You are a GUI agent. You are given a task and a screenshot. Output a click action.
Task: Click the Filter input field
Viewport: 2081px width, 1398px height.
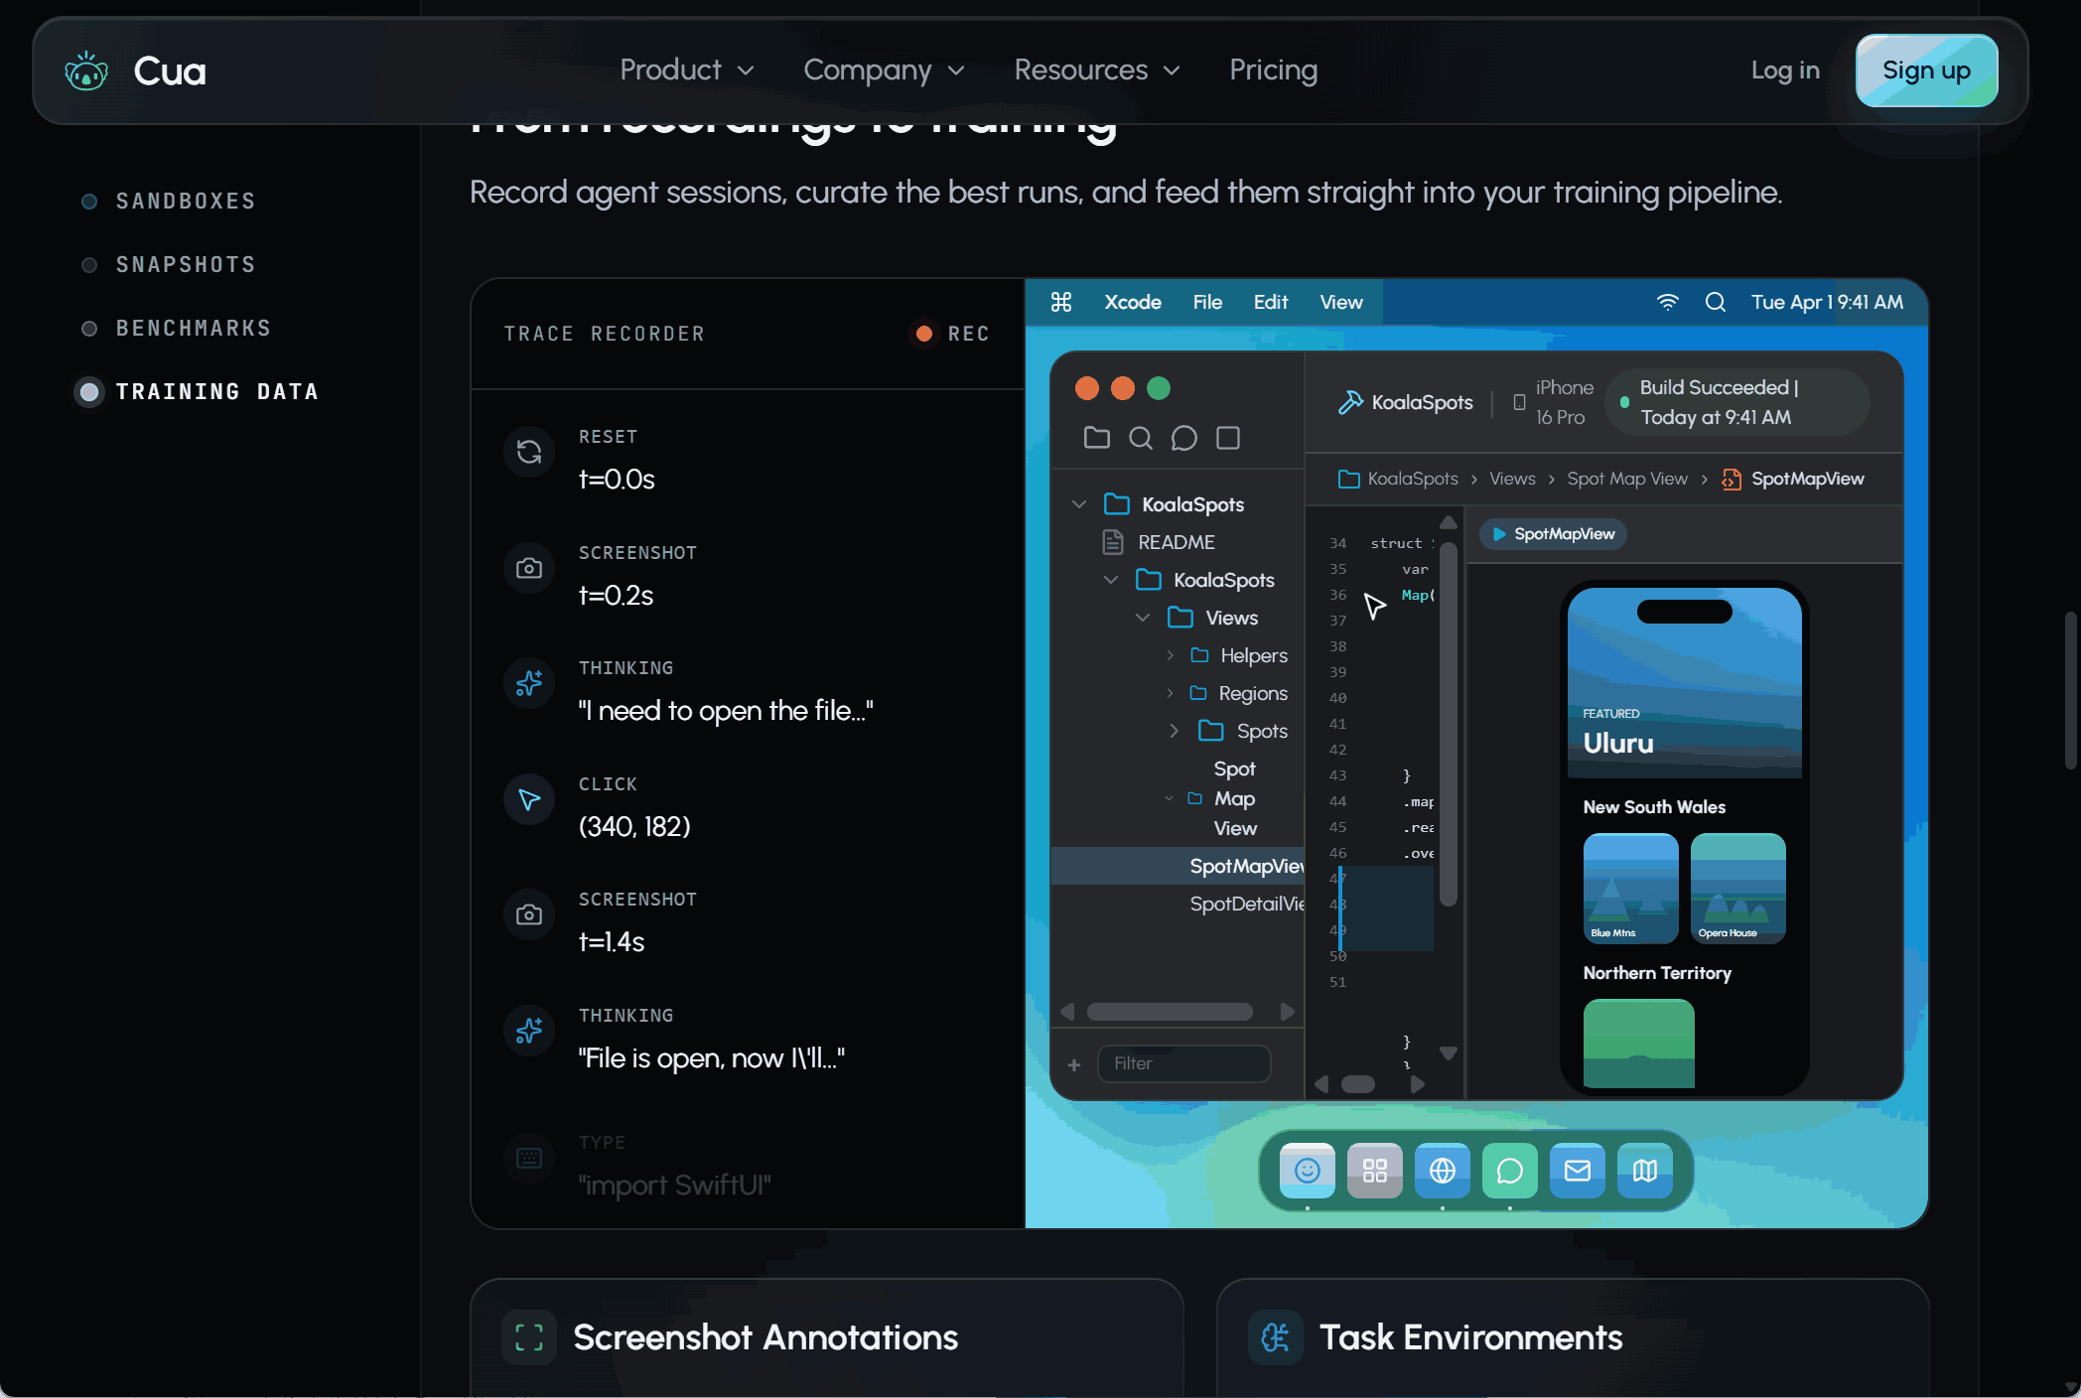[x=1183, y=1063]
